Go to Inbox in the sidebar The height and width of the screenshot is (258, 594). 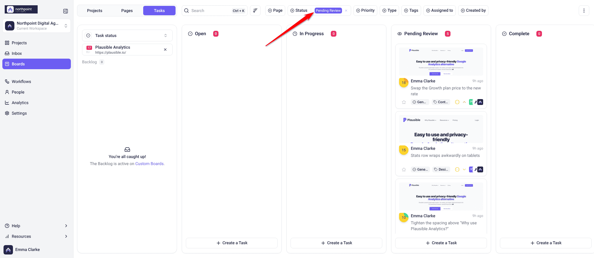(36, 53)
